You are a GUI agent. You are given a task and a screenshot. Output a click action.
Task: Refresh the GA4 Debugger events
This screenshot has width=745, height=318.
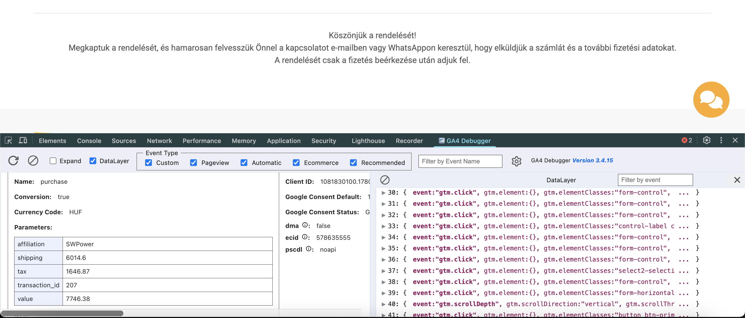pyautogui.click(x=13, y=161)
